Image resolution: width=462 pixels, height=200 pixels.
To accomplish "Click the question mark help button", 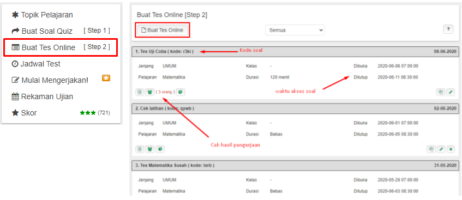I will pyautogui.click(x=448, y=29).
